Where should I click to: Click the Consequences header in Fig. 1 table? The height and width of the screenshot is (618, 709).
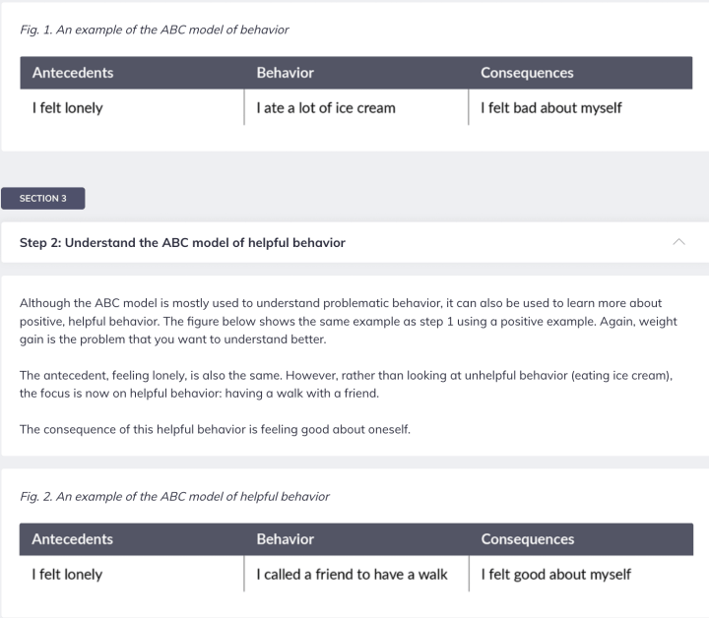[527, 73]
